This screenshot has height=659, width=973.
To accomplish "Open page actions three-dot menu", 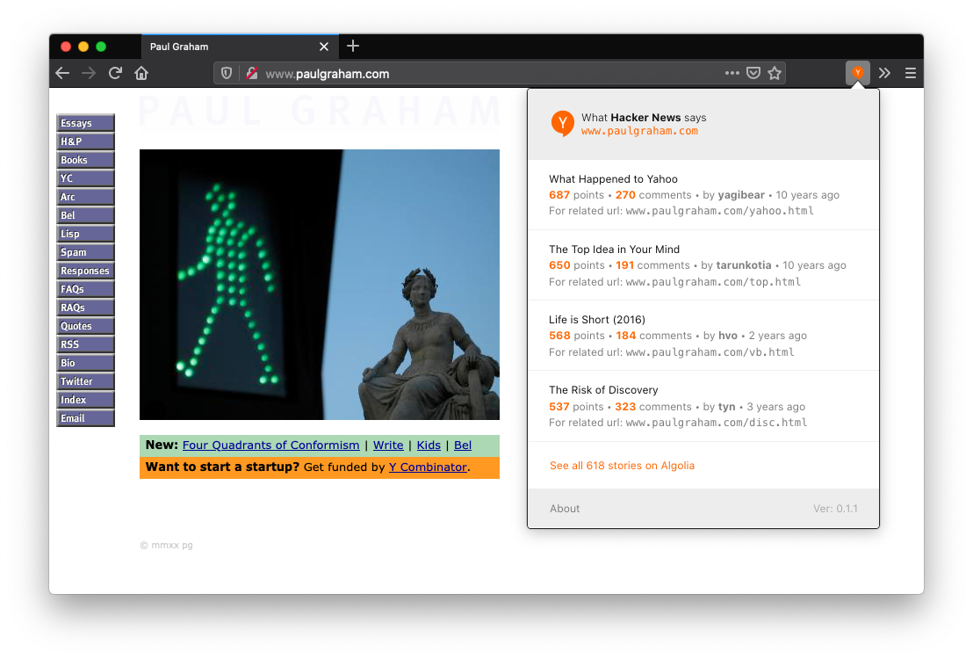I will coord(732,73).
